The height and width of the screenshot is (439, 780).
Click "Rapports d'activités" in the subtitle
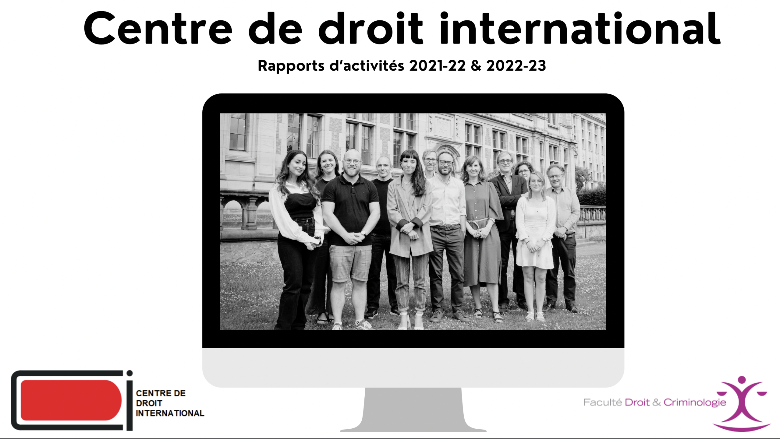click(x=331, y=66)
